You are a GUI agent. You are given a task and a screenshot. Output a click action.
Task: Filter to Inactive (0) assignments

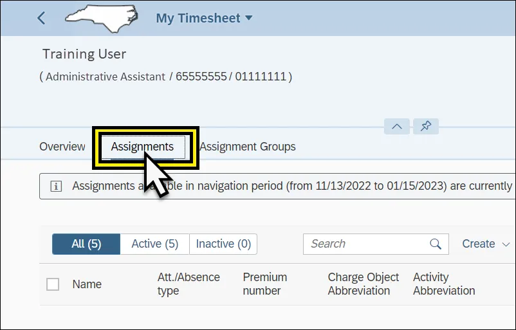(223, 244)
